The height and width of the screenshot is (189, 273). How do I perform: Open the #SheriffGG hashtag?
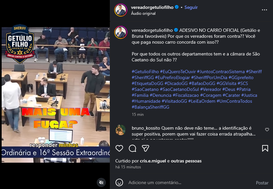(143, 77)
